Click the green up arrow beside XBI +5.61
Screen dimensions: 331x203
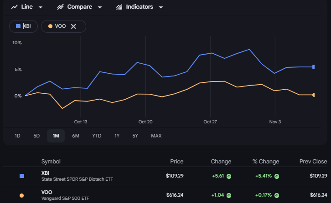(x=228, y=176)
